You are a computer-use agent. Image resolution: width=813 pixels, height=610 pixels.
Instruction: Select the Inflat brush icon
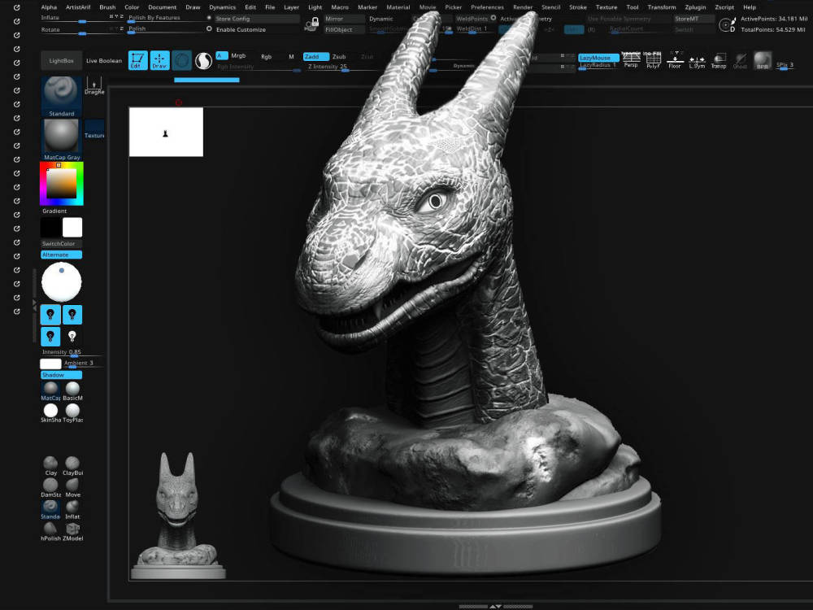[72, 509]
